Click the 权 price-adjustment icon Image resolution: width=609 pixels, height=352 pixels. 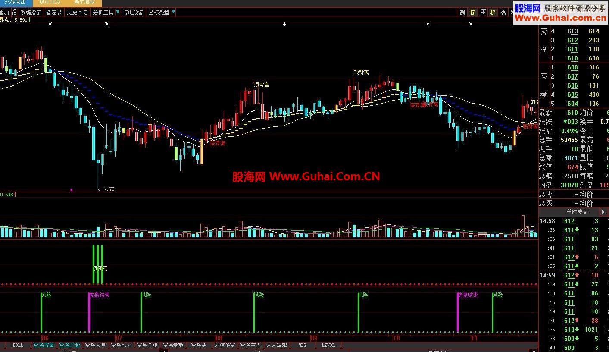pos(493,13)
